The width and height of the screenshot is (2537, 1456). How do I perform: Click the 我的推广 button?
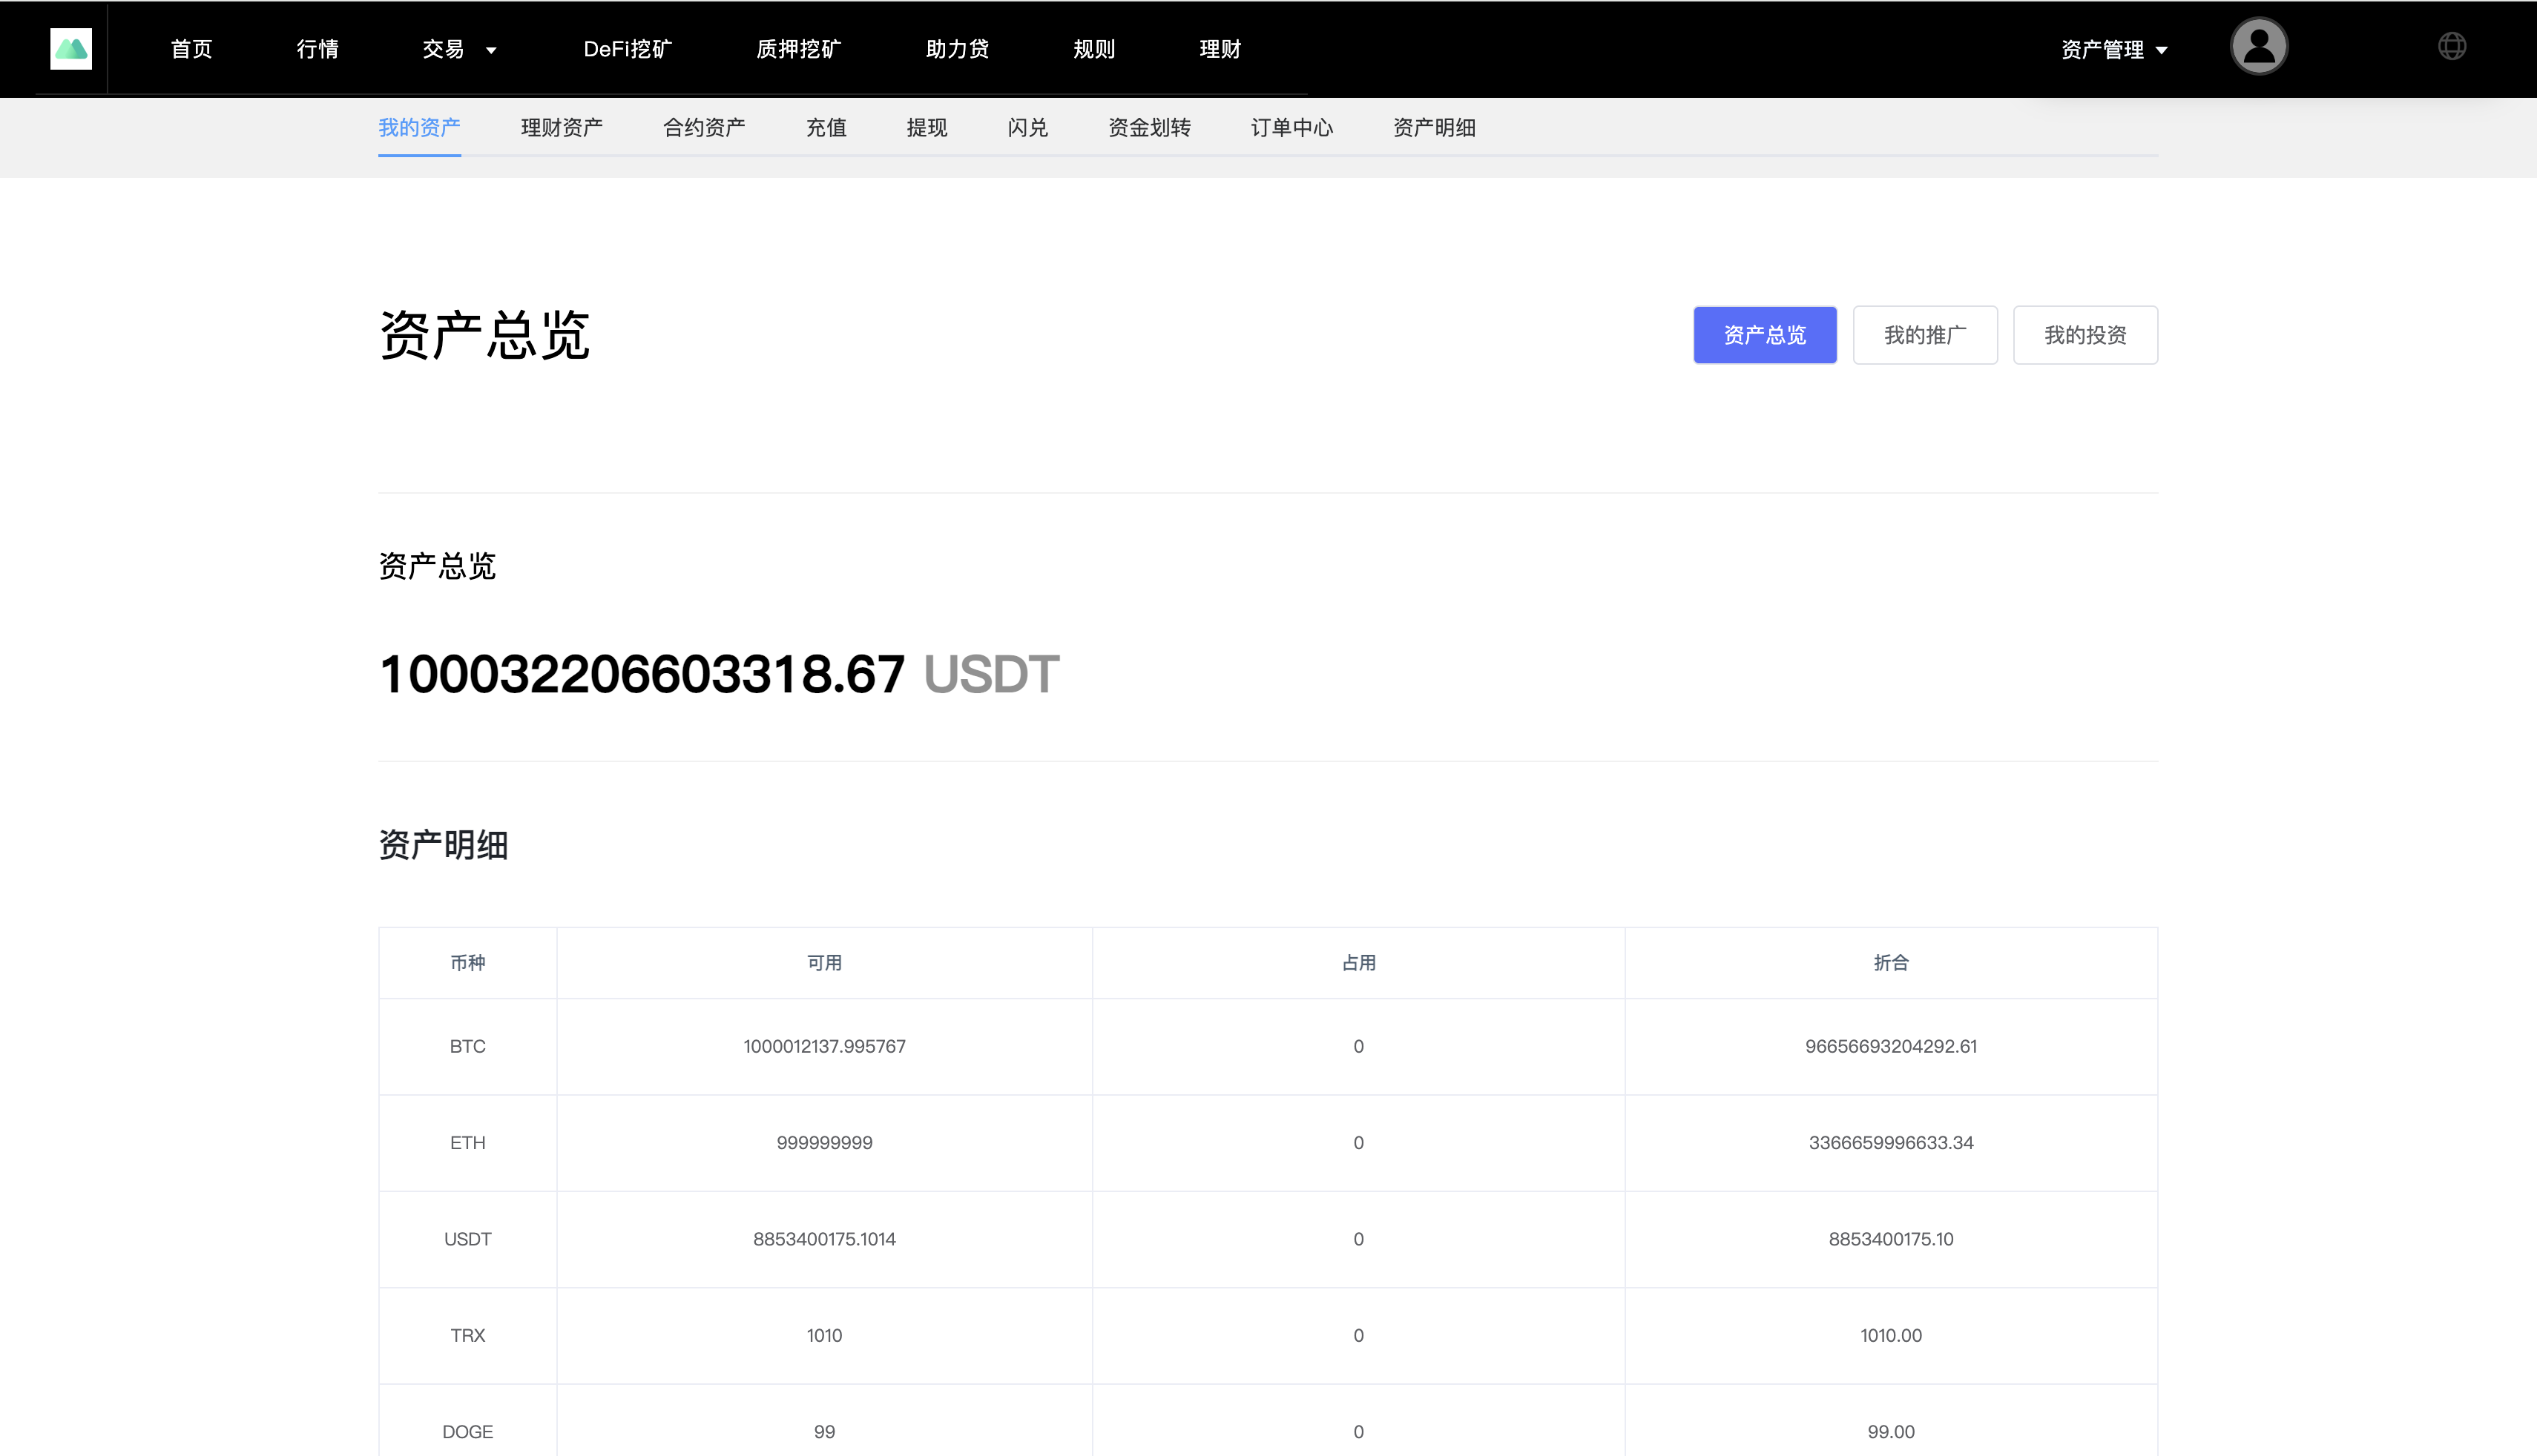coord(1924,335)
